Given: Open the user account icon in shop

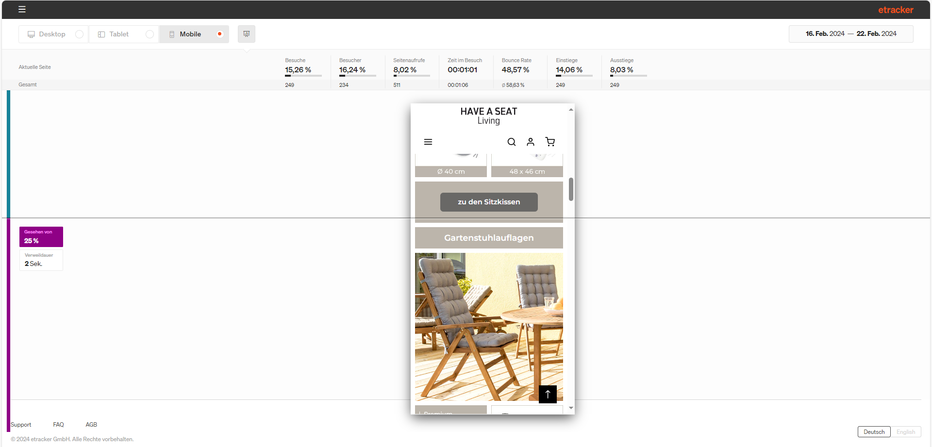Looking at the screenshot, I should click(531, 142).
